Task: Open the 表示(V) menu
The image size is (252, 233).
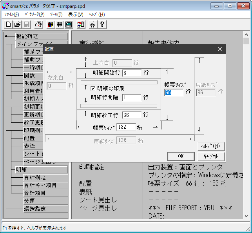Action: (76, 15)
